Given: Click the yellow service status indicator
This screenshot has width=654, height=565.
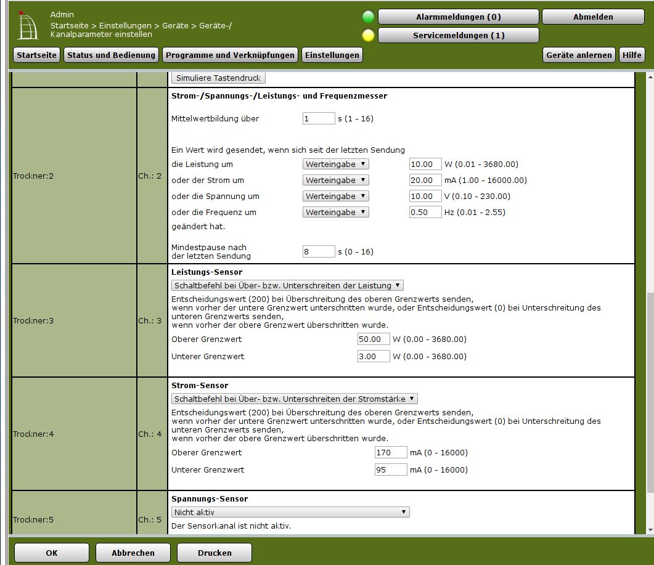Looking at the screenshot, I should pos(368,36).
